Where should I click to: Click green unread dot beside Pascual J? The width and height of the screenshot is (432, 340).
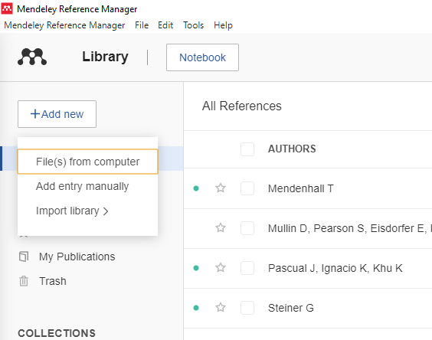pos(196,268)
